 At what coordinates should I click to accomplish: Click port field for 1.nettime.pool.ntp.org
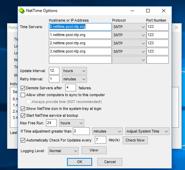(x=157, y=35)
